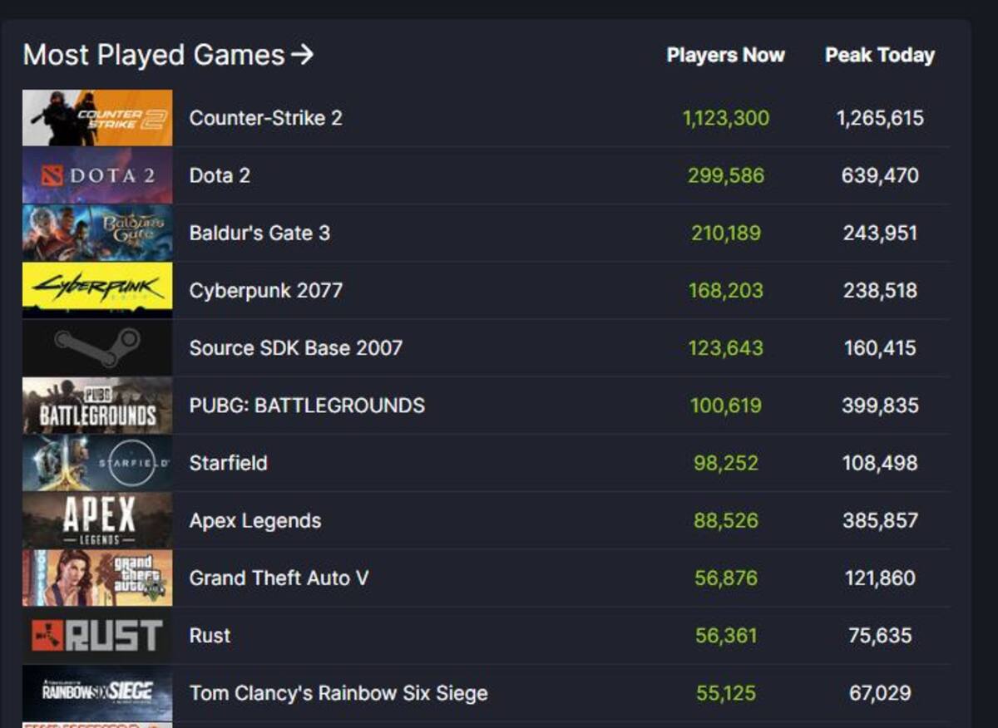Screen dimensions: 998x728
Task: Click the peak today value 238,518
Action: (880, 290)
